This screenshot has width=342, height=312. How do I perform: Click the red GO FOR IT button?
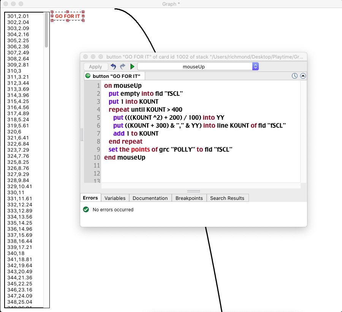[x=68, y=16]
